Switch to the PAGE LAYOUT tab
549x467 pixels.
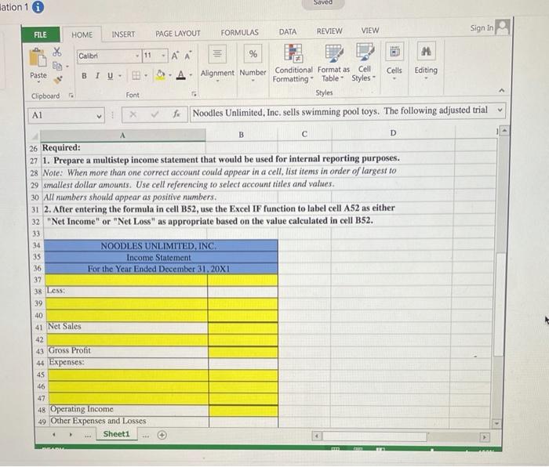[178, 34]
